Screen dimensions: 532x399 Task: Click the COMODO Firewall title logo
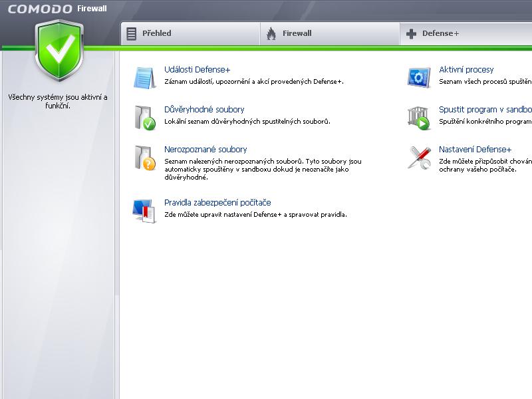point(57,9)
